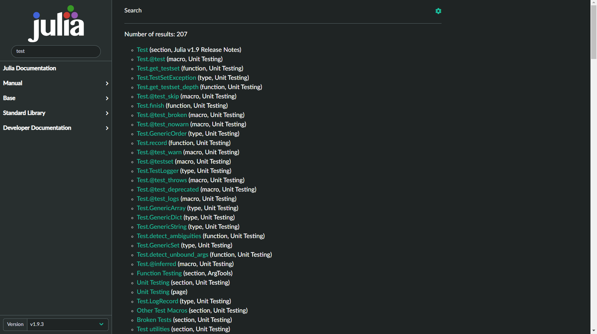Open Test.@test_throws macro result
597x334 pixels.
[162, 180]
